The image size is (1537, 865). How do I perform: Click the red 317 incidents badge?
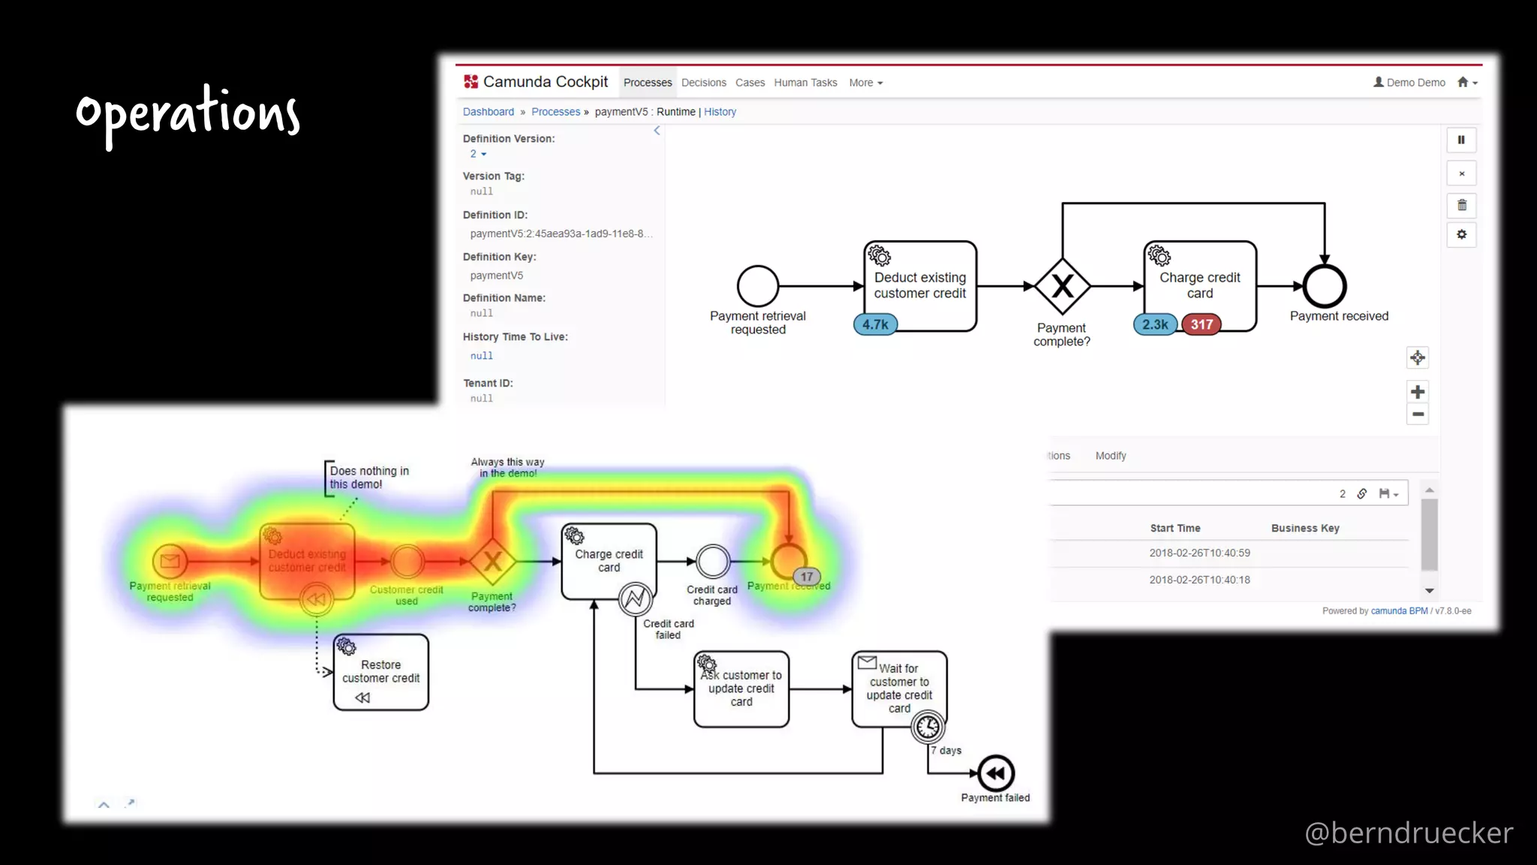pos(1201,324)
